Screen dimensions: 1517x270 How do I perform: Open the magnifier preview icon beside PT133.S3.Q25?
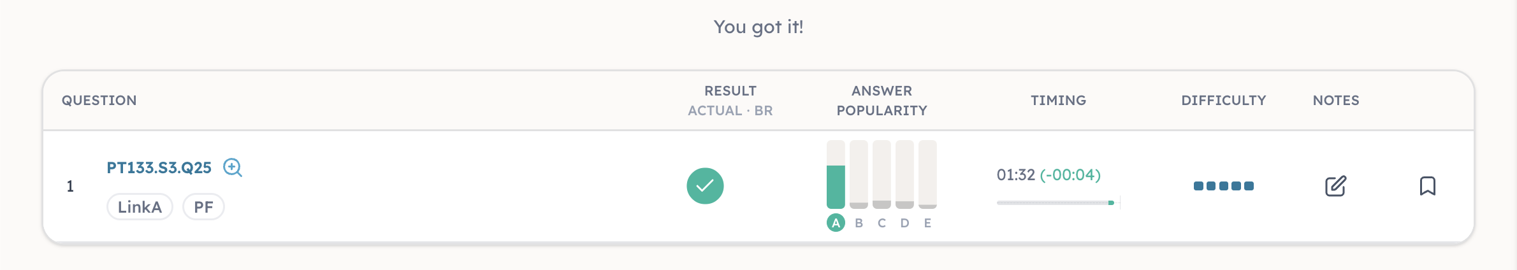click(233, 167)
